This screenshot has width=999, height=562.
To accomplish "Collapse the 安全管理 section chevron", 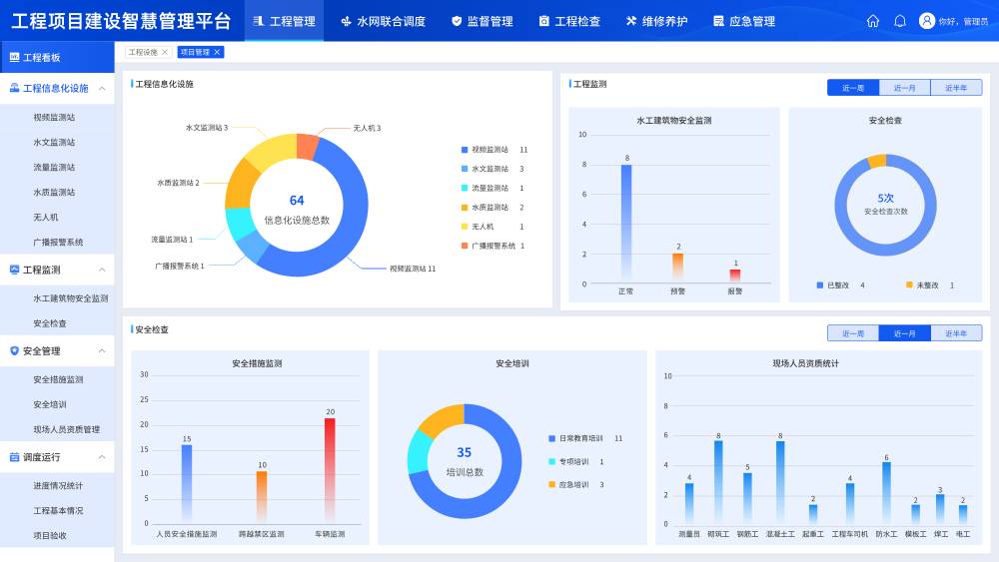I will pos(102,350).
